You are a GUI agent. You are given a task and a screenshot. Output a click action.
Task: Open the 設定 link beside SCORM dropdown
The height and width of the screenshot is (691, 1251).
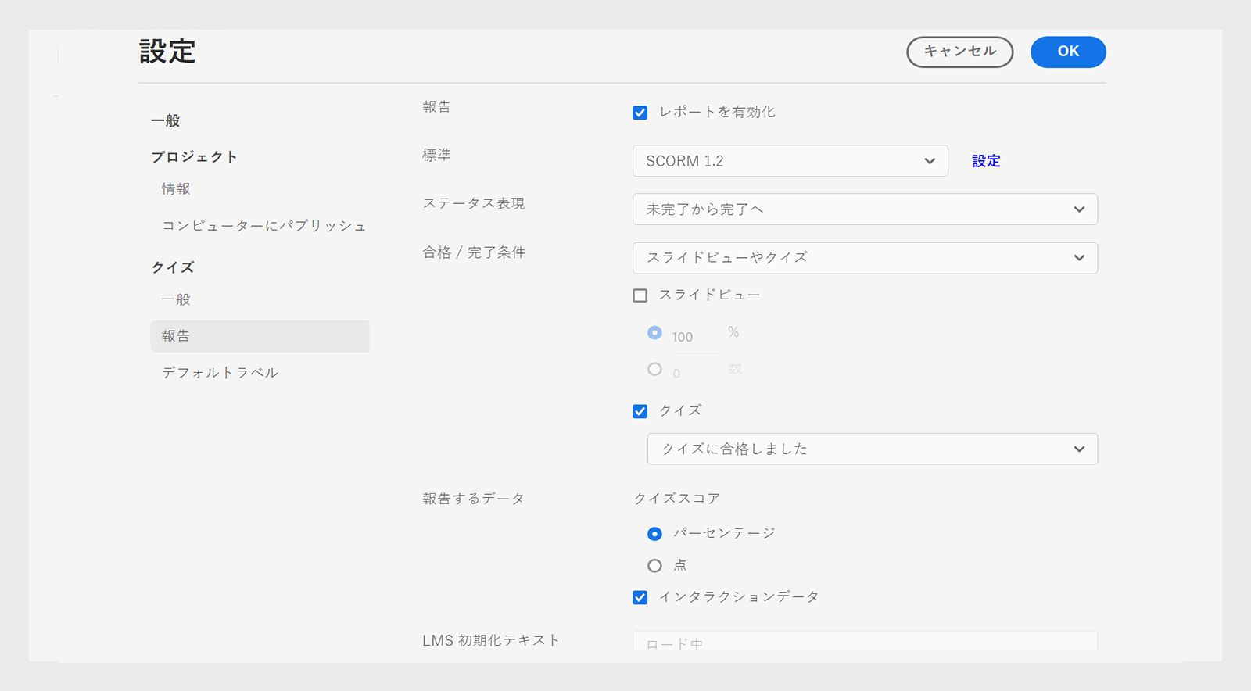(x=986, y=161)
